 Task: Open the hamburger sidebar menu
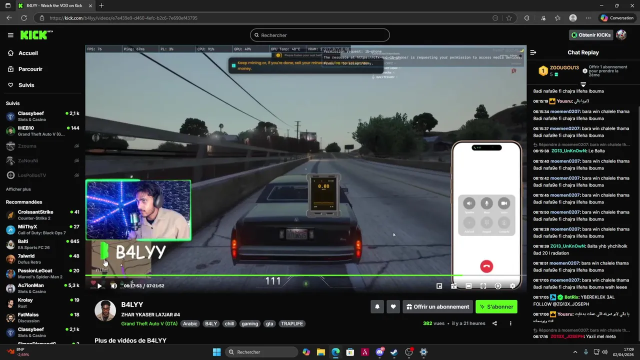[10, 35]
